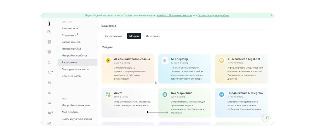Open the phone calls sidebar icon
The height and width of the screenshot is (138, 315).
click(x=49, y=72)
